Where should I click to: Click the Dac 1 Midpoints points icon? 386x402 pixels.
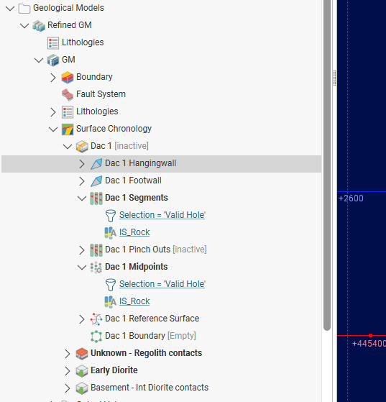pyautogui.click(x=96, y=267)
